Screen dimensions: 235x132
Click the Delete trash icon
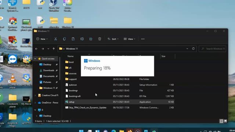pos(100,39)
